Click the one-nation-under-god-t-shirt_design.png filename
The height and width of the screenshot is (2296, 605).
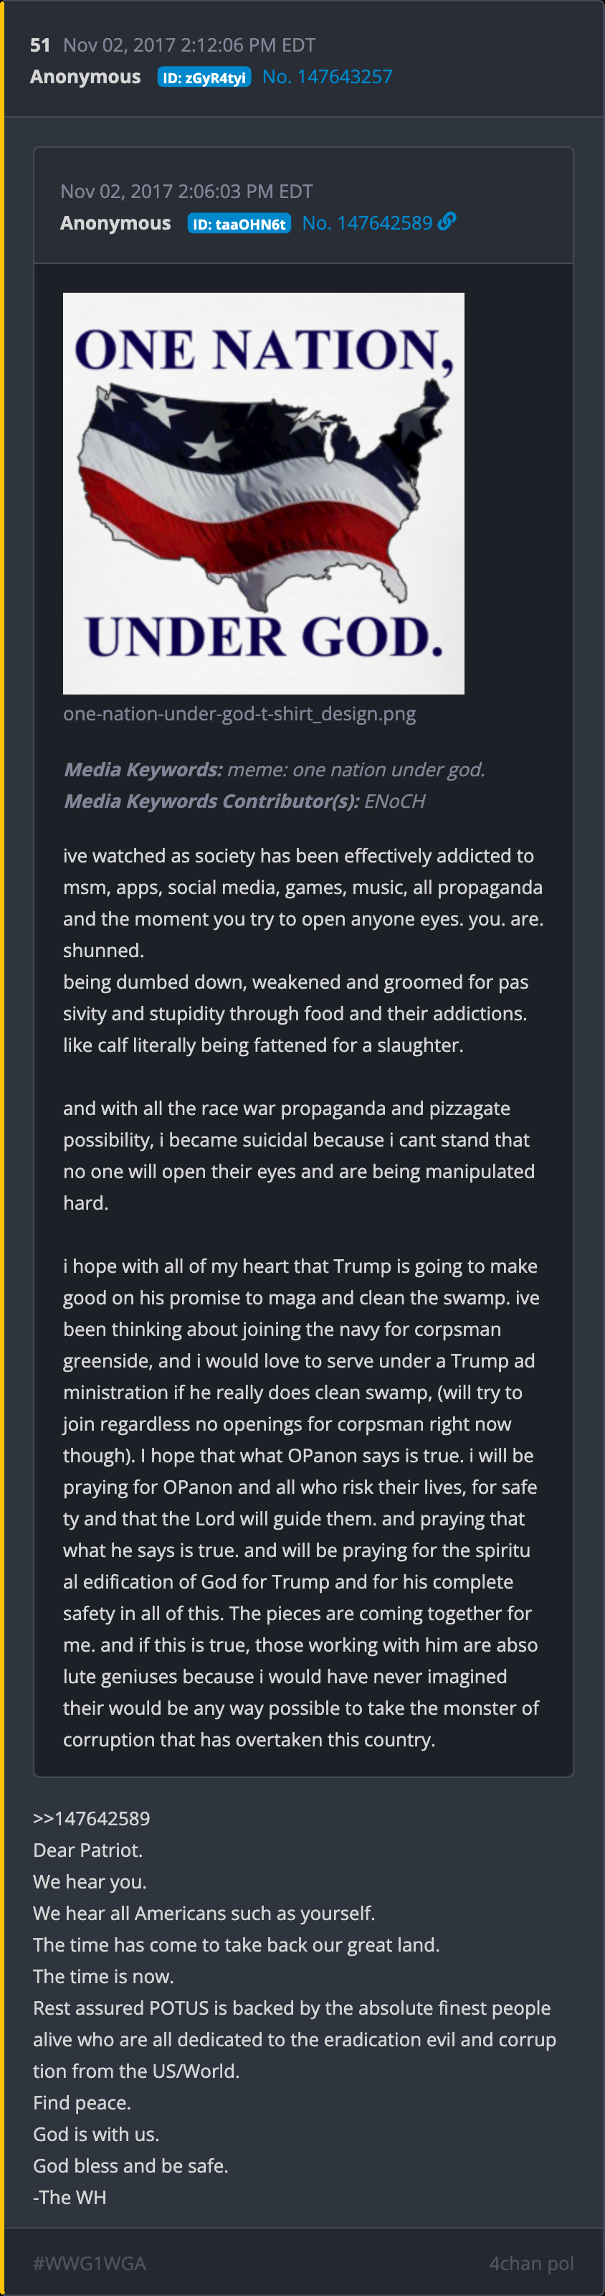point(239,713)
